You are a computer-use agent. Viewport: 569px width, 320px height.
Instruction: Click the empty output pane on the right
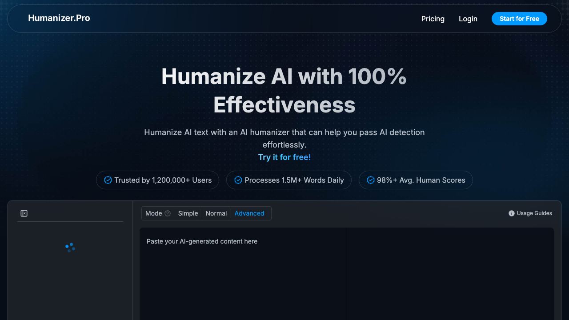point(450,274)
